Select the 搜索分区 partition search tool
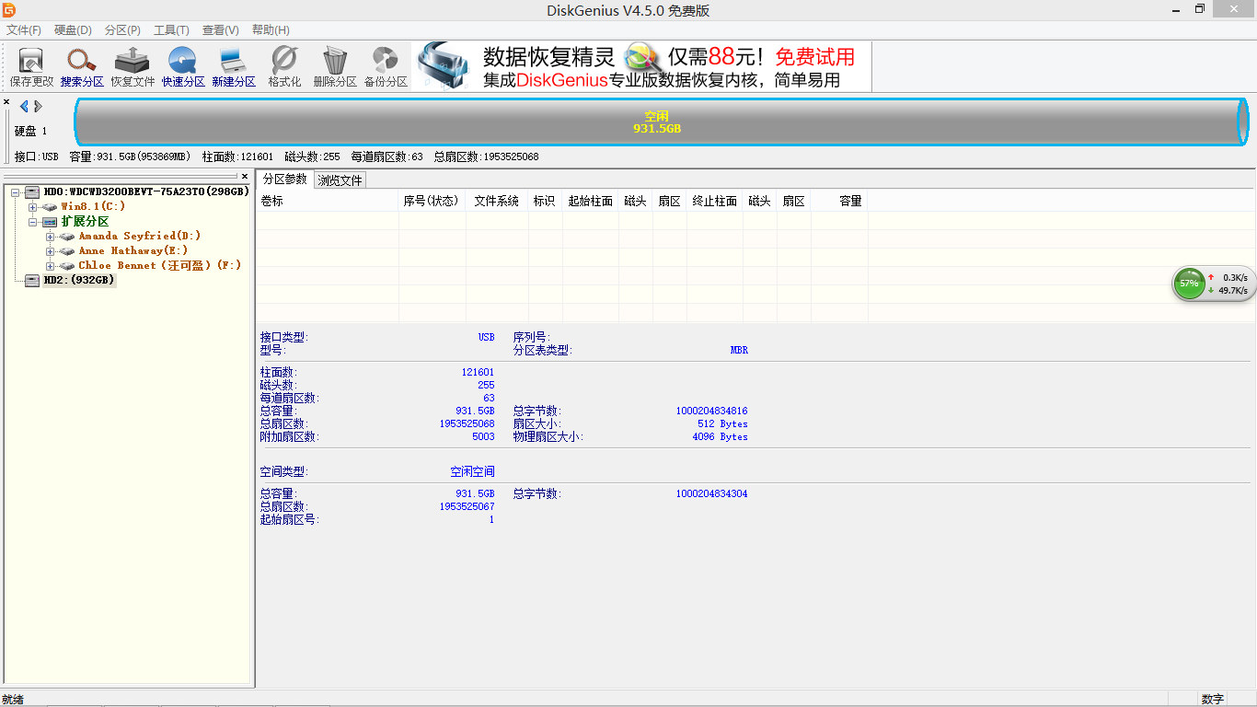Image resolution: width=1257 pixels, height=707 pixels. [81, 64]
